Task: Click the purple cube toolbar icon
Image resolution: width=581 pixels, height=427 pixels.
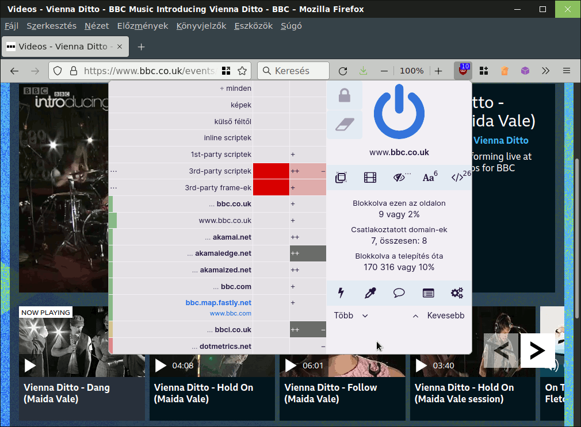Action: pos(525,71)
